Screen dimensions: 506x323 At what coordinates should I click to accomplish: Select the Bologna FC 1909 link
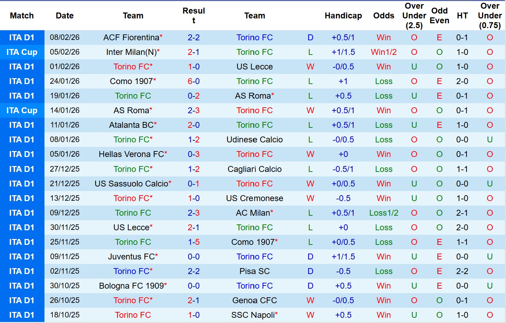click(x=131, y=286)
